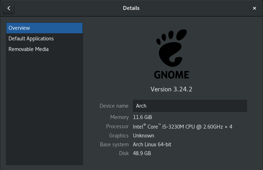263x170 pixels.
Task: Click the Version 3.24.2 text
Action: (171, 89)
